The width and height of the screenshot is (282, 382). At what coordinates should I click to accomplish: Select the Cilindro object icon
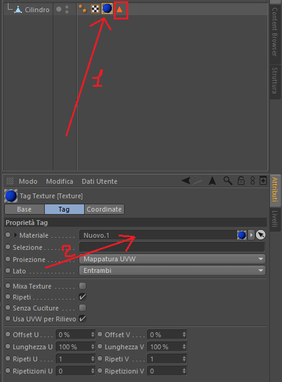pos(18,10)
